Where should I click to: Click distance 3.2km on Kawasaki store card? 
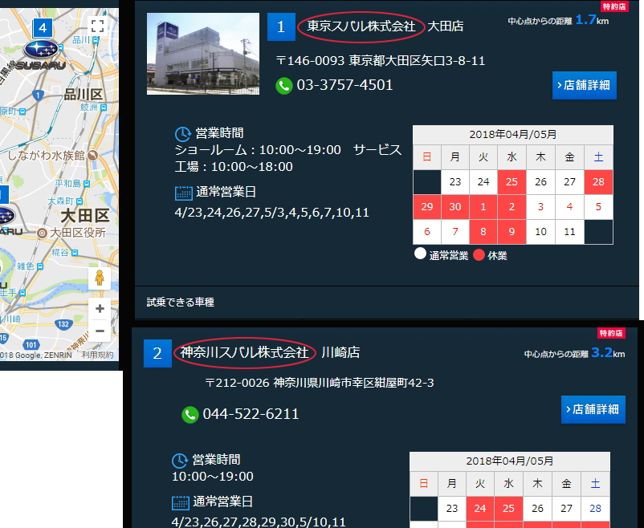point(575,353)
